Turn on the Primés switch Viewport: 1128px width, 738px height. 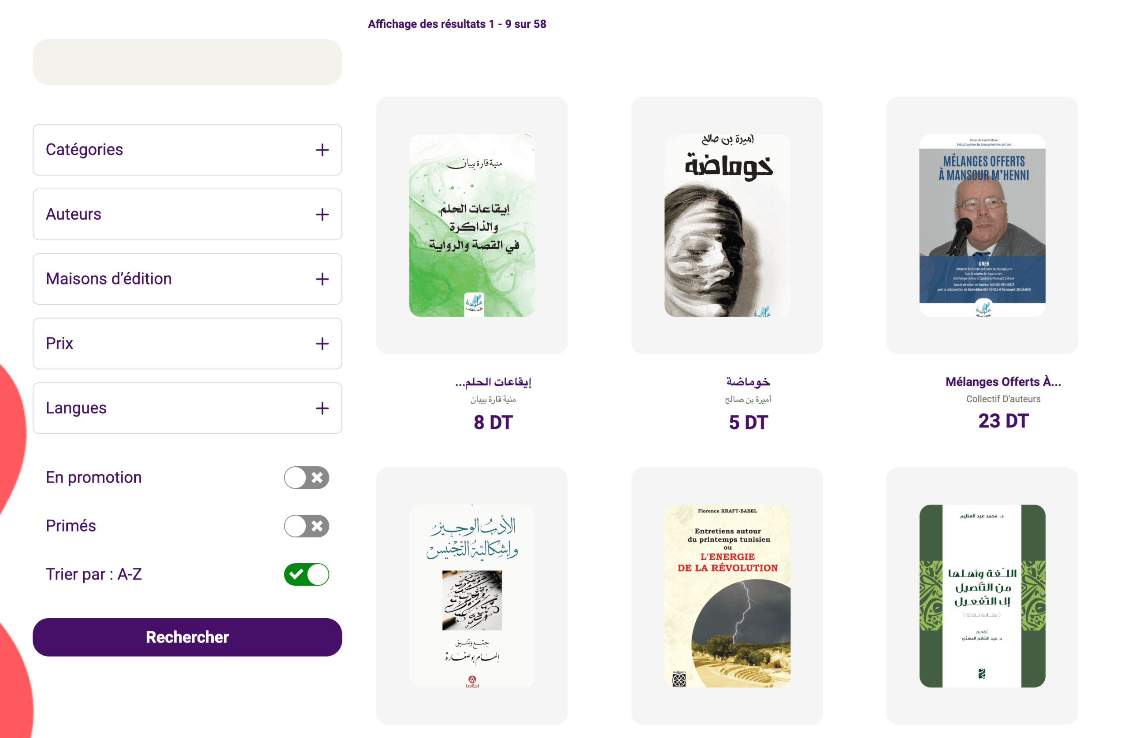point(306,526)
